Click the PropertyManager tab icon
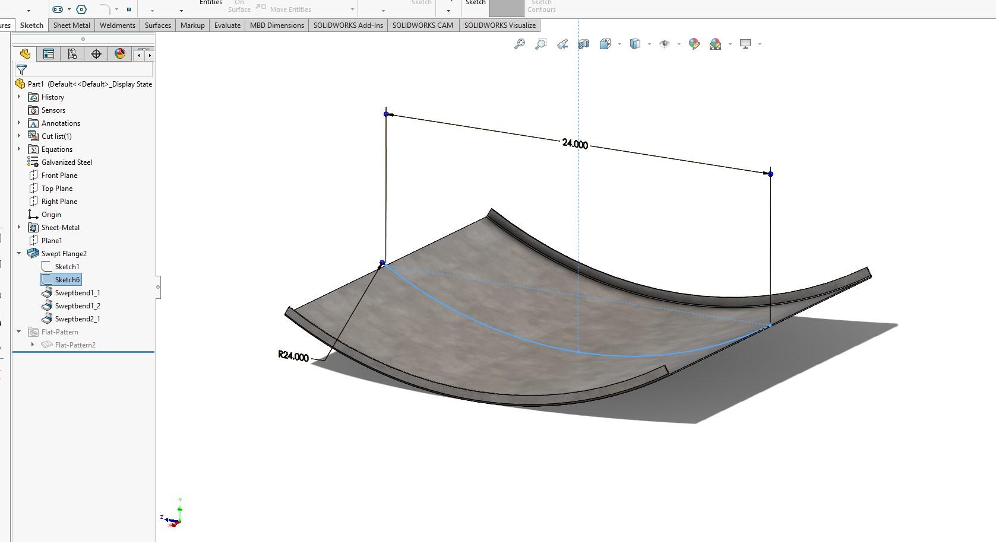The height and width of the screenshot is (542, 996). [x=49, y=54]
